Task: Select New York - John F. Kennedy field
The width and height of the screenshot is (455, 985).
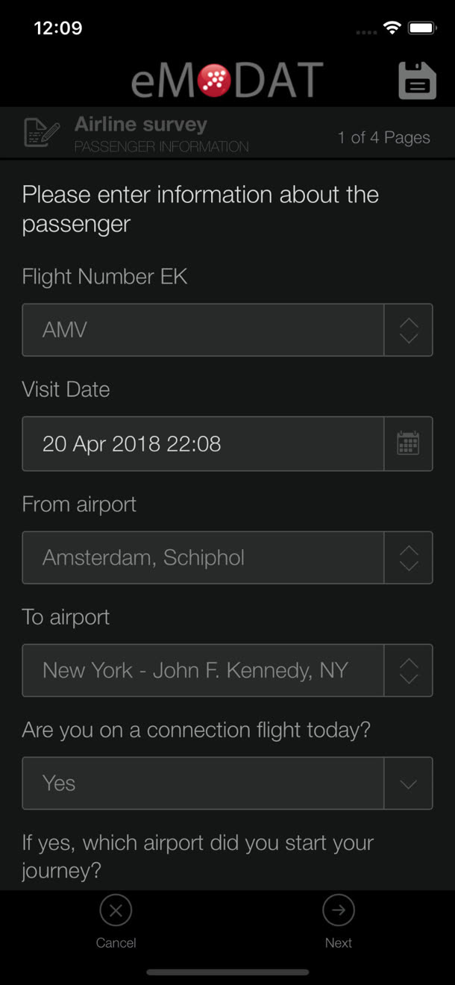Action: pos(203,670)
